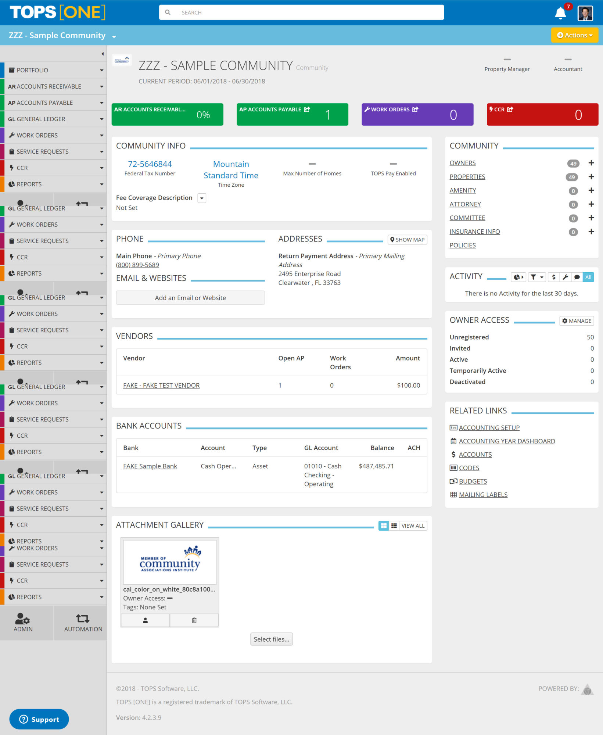Add a new Amenity with plus icon
The width and height of the screenshot is (603, 735).
pos(591,190)
